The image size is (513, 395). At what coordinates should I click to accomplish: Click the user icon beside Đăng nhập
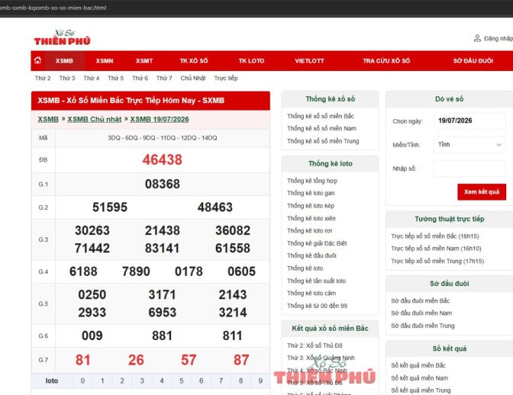point(477,38)
